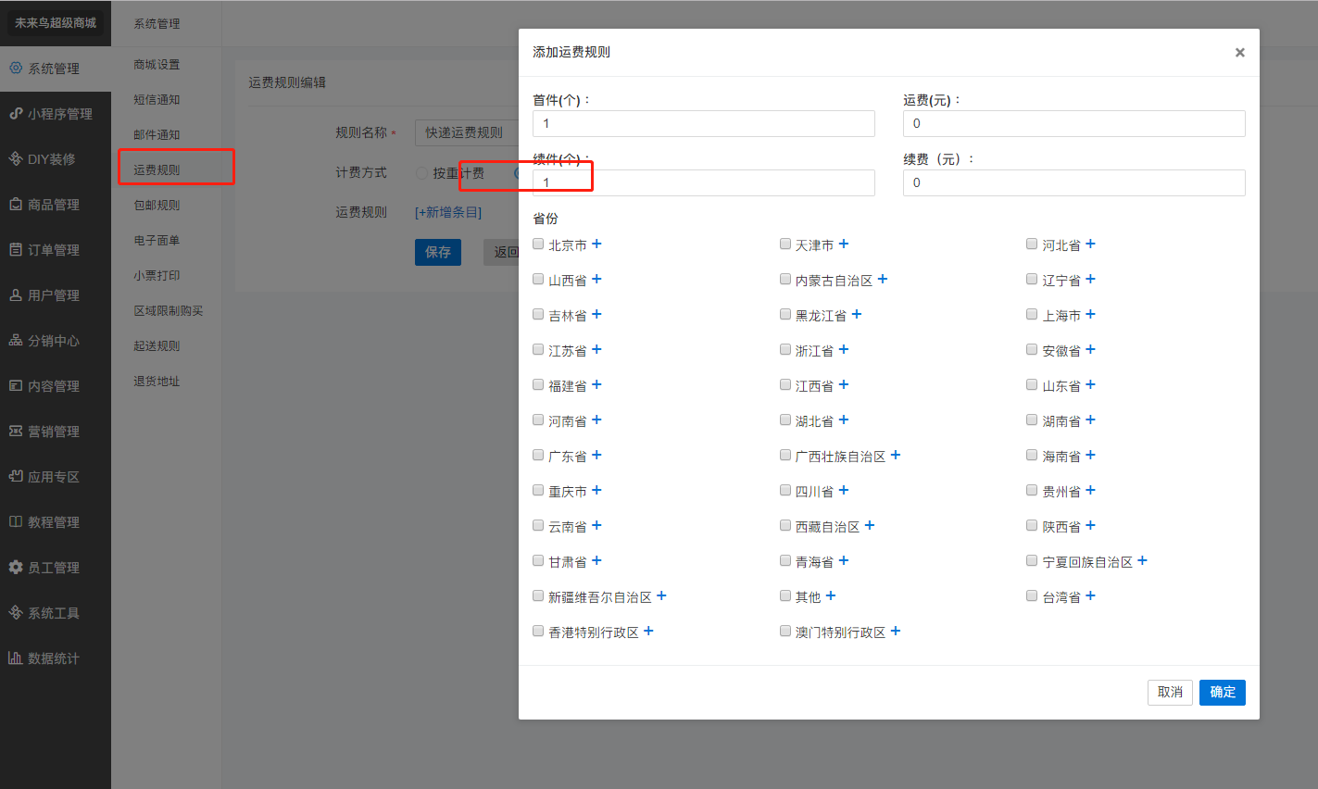The image size is (1318, 789).
Task: Click the 运费(元) input field
Action: (x=1073, y=124)
